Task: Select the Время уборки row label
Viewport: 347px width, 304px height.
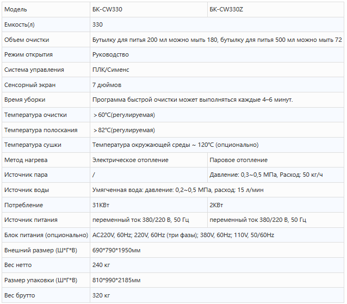Action: pyautogui.click(x=46, y=100)
